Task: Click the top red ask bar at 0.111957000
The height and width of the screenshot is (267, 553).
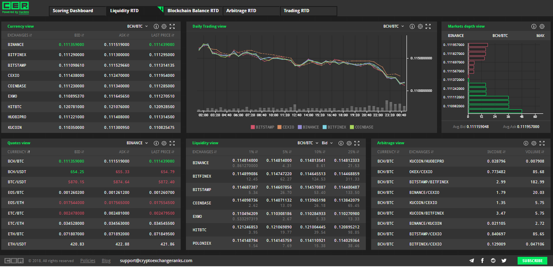Action: click(478, 45)
